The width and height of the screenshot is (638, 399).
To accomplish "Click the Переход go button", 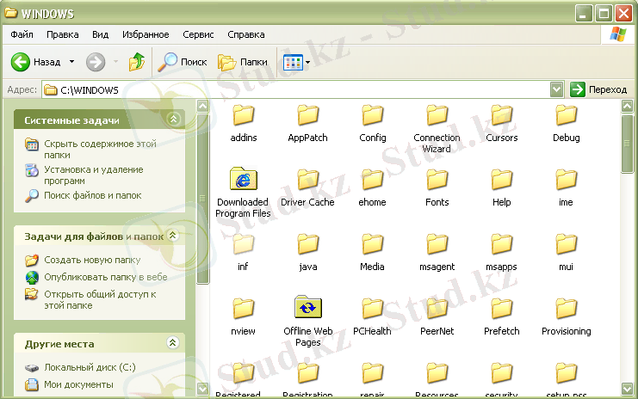I will coord(599,89).
